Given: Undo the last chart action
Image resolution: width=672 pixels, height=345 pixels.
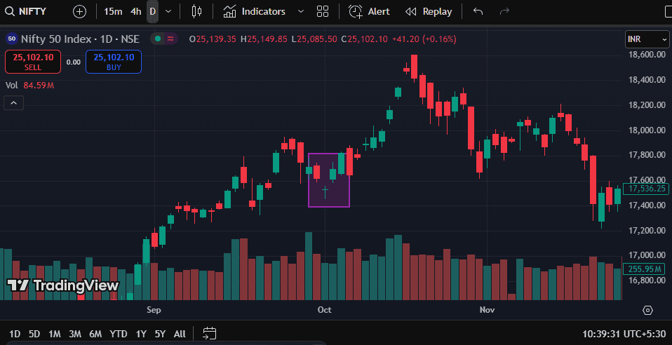Looking at the screenshot, I should point(478,12).
